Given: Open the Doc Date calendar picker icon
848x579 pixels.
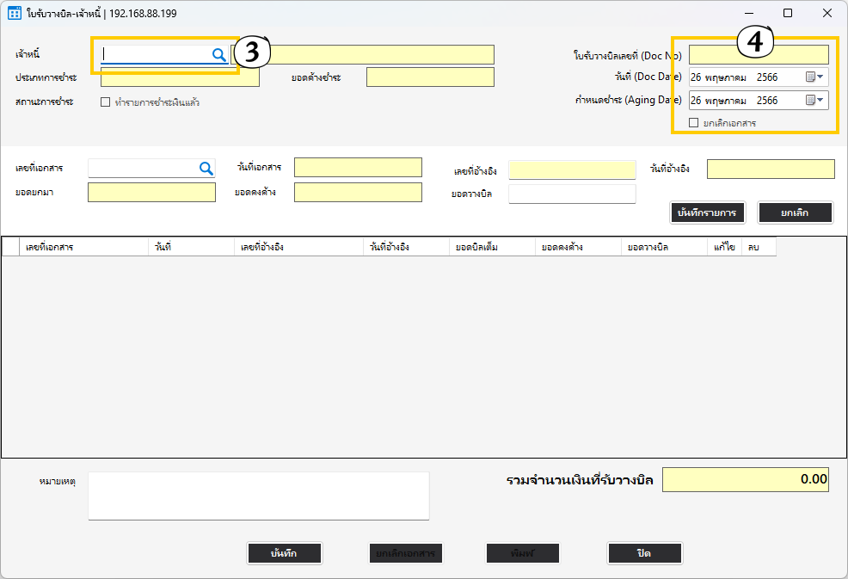Looking at the screenshot, I should coord(810,77).
